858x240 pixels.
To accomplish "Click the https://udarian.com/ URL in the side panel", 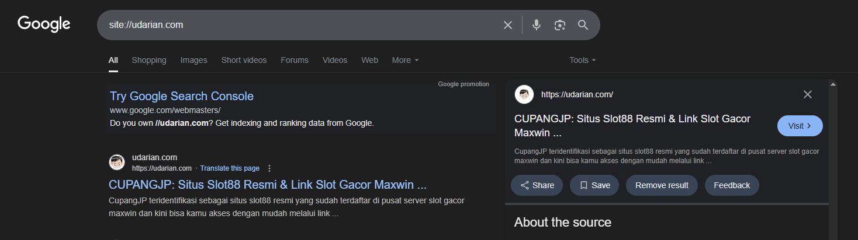I will [x=577, y=94].
